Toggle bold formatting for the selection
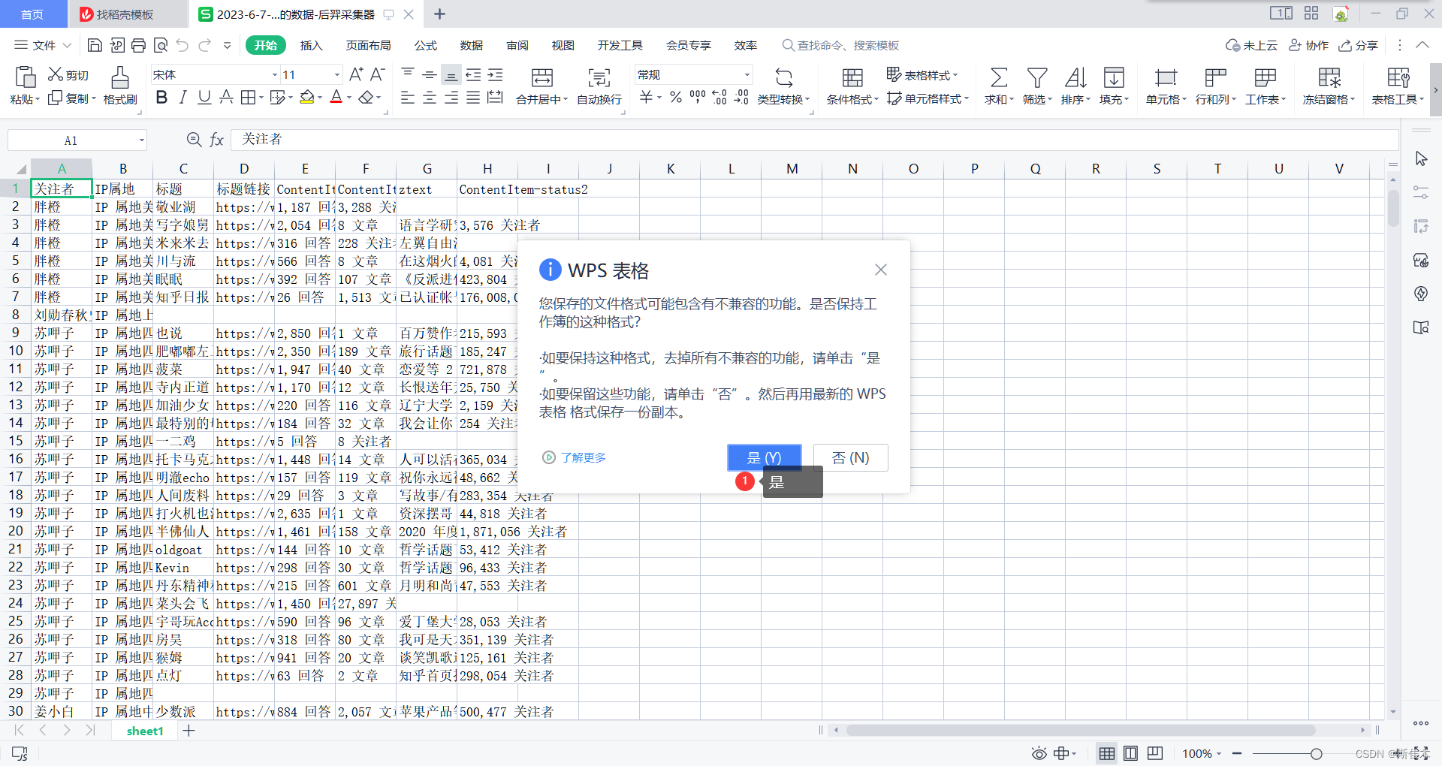The width and height of the screenshot is (1442, 766). coord(161,97)
